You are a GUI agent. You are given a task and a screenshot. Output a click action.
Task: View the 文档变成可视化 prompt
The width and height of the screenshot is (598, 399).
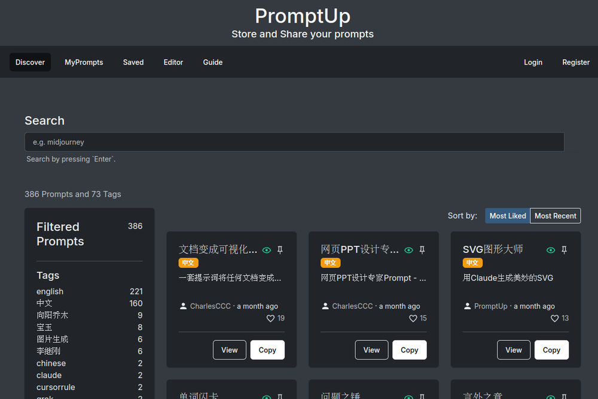[x=229, y=350]
